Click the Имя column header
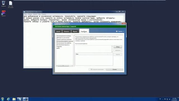Viewport: 179px width, 101px height. tap(91, 54)
